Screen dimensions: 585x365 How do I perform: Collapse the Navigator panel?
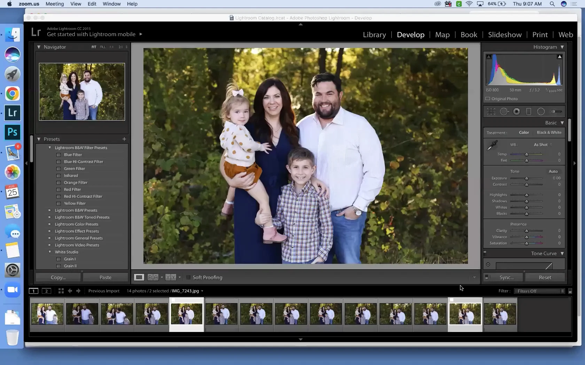point(39,47)
